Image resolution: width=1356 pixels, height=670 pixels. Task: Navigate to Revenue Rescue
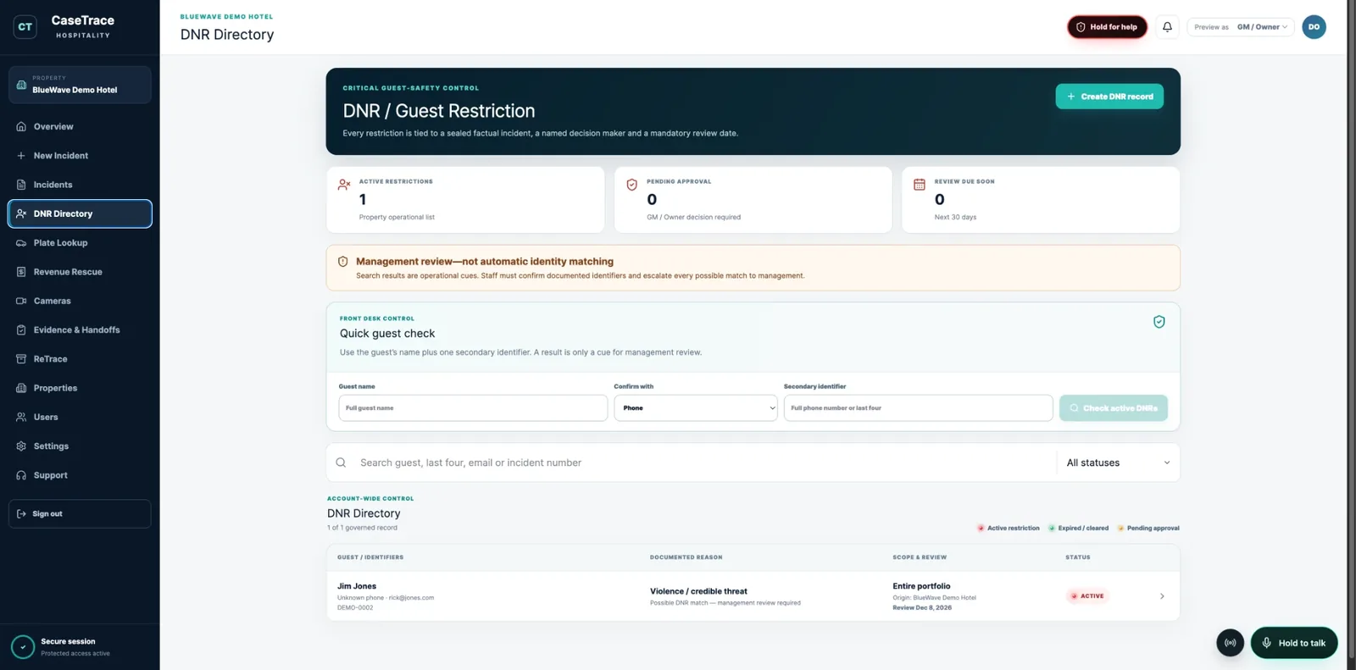pyautogui.click(x=80, y=272)
